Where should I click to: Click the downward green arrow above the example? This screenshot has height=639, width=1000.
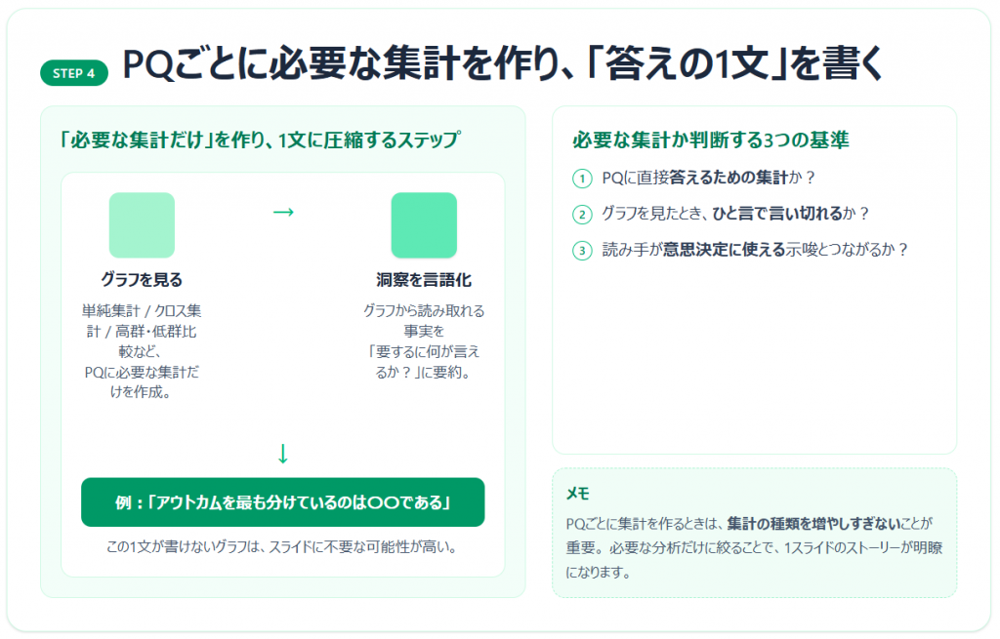pyautogui.click(x=283, y=453)
